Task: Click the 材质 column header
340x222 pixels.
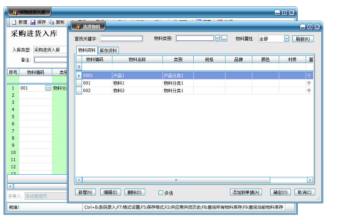Action: pos(292,59)
